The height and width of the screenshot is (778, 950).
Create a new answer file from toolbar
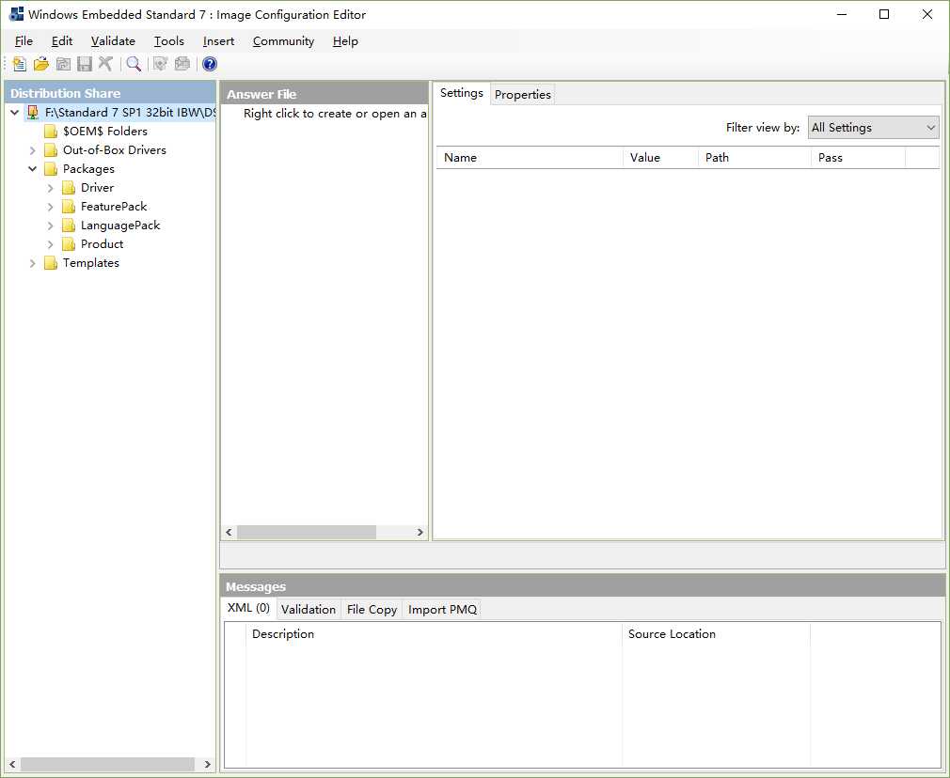[20, 64]
